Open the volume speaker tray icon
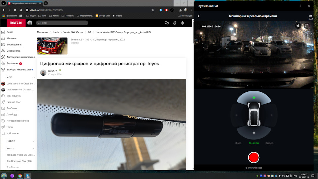The height and width of the screenshot is (179, 318). (x=283, y=176)
